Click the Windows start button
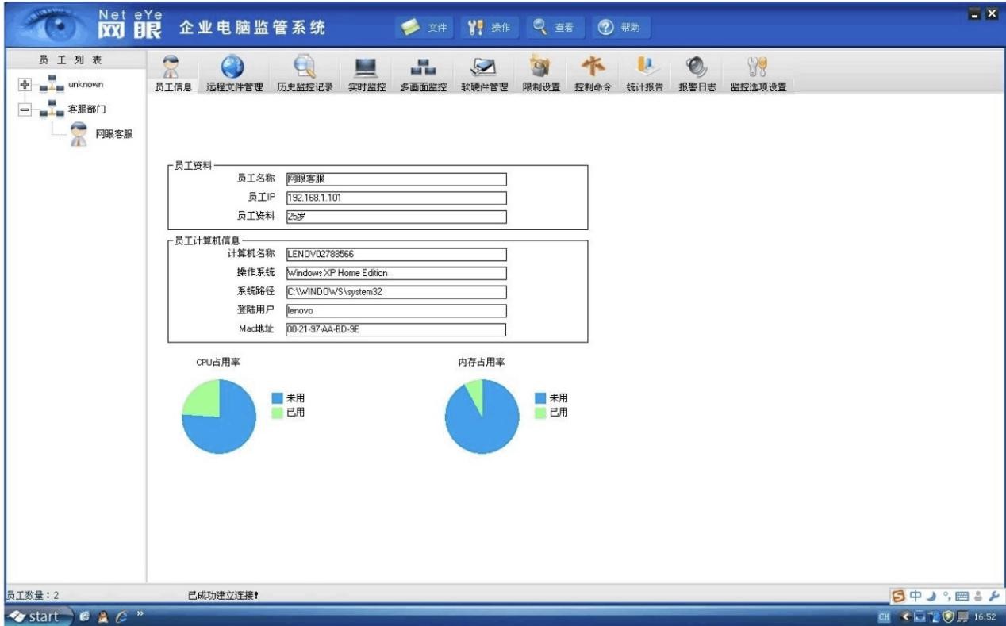This screenshot has height=626, width=1006. tap(35, 616)
